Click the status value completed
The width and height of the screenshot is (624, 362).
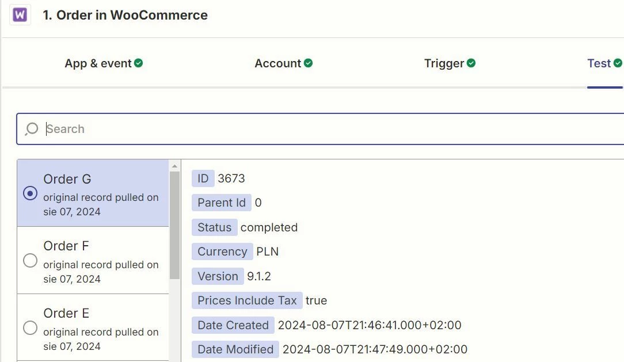pos(269,227)
